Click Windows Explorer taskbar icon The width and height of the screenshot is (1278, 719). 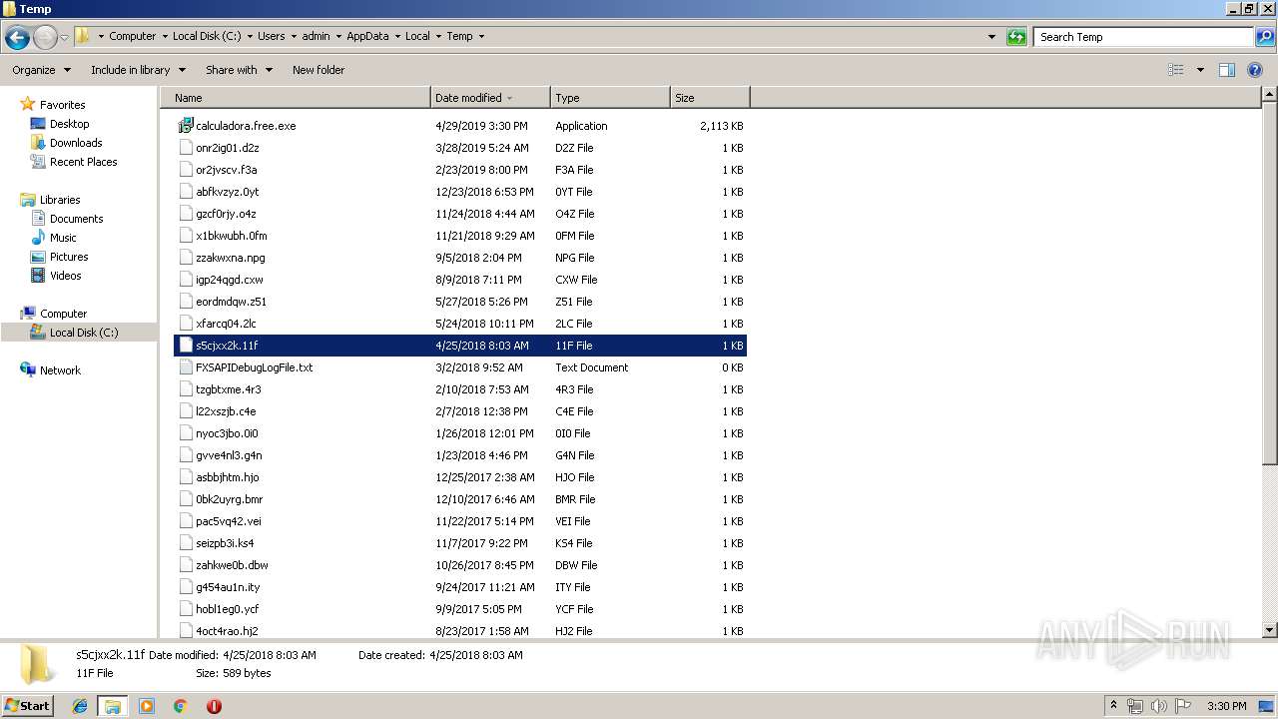113,706
